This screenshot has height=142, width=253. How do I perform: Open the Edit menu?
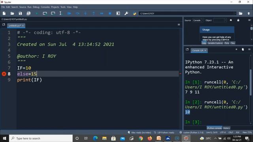8,7
